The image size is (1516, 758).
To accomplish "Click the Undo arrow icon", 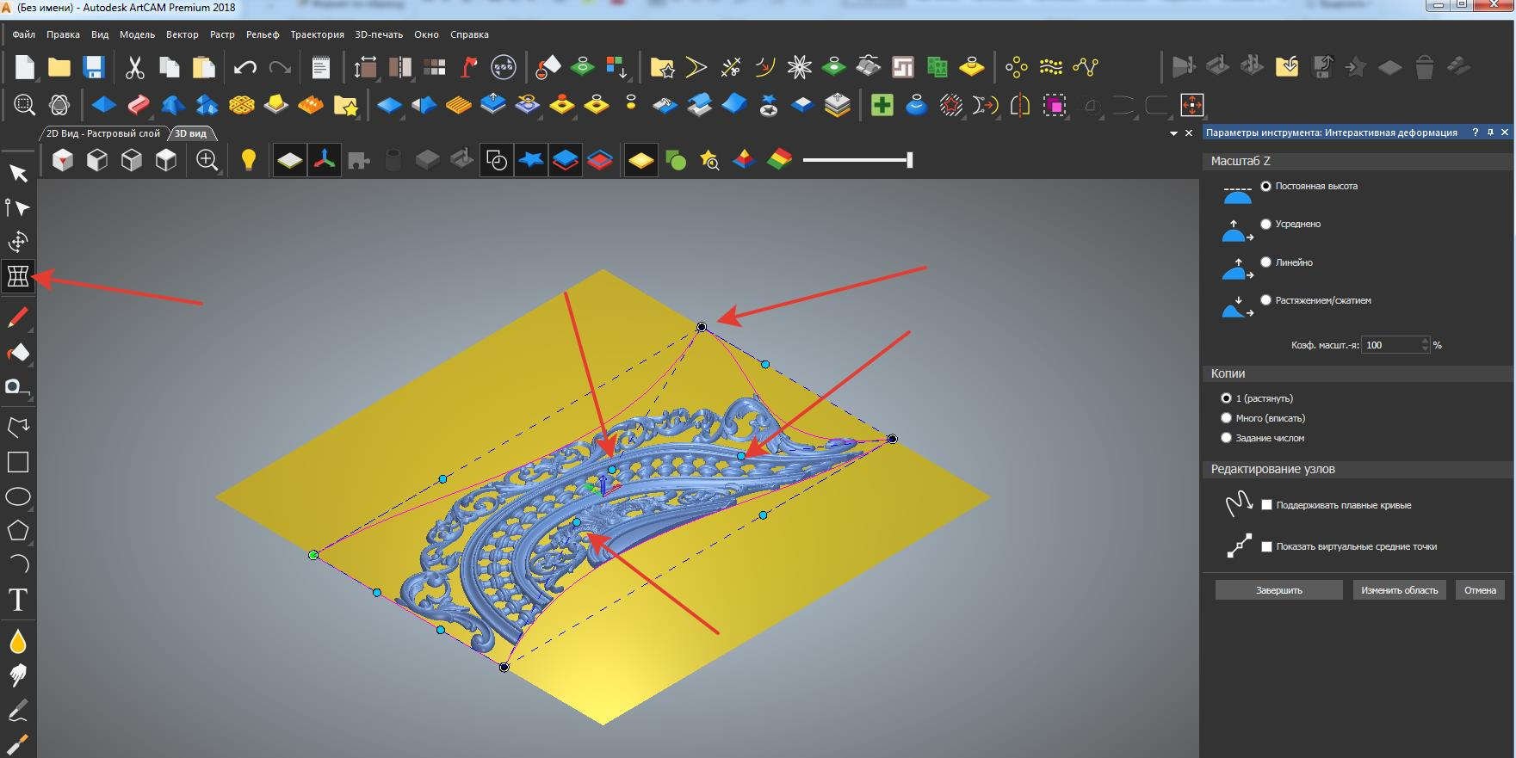I will pos(245,67).
